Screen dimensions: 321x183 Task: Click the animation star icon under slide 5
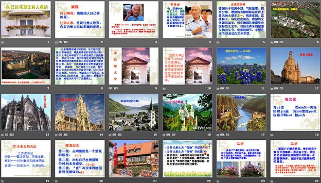coord(218,42)
